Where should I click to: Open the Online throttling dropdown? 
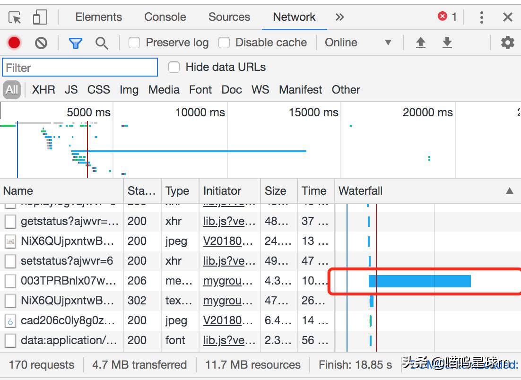coord(358,43)
